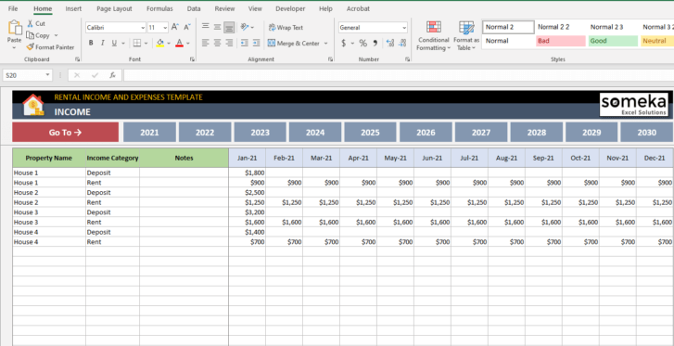
Task: Open Conditional Formatting menu
Action: [434, 36]
